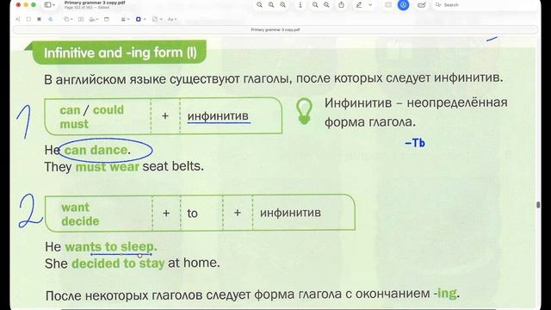
Task: Click the magnifier icon just left of the Inspector icon
Action: [x=283, y=4]
